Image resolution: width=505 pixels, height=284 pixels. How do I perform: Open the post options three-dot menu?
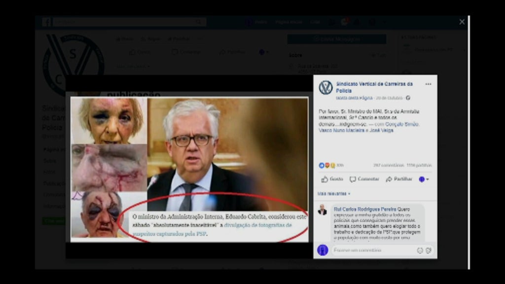click(428, 84)
